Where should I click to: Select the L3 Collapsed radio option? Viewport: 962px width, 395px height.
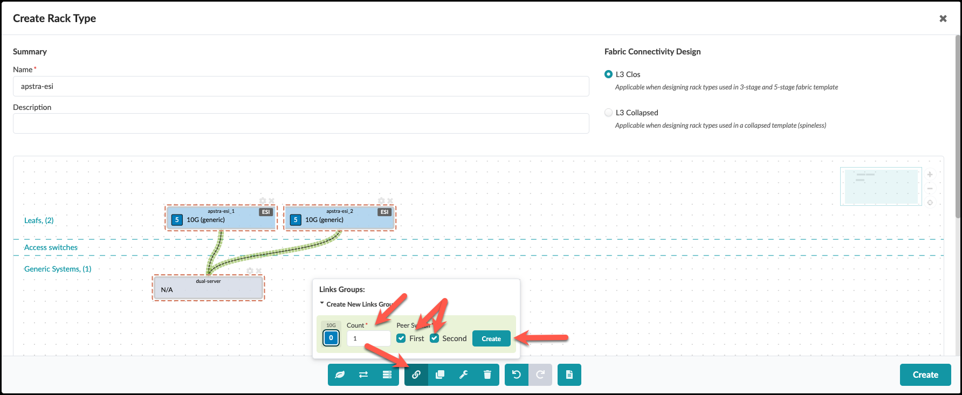pyautogui.click(x=609, y=113)
